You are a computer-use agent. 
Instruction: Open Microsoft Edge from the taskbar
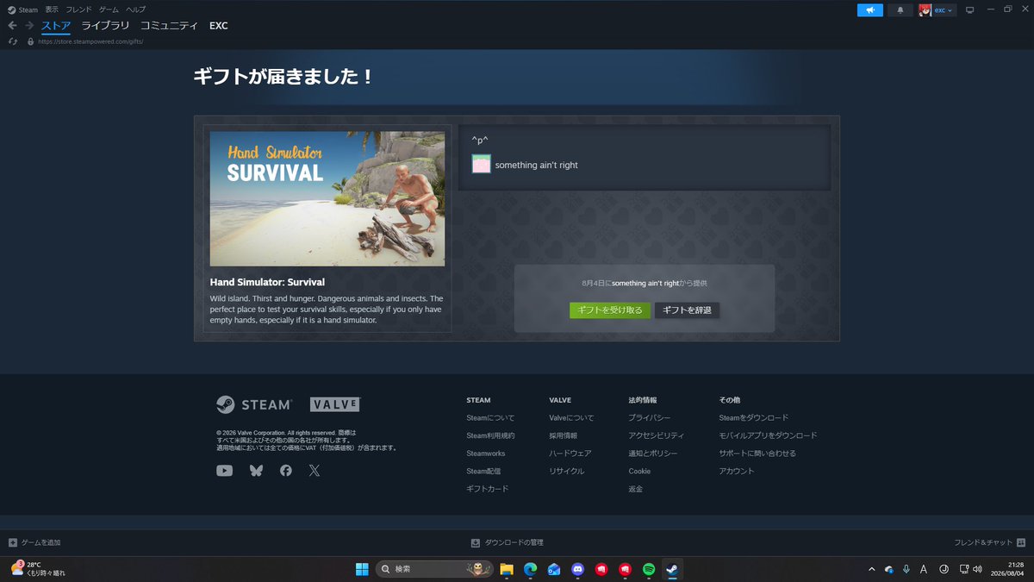pos(531,569)
